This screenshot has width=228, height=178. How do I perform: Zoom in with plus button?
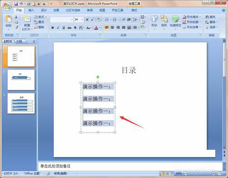(x=213, y=173)
